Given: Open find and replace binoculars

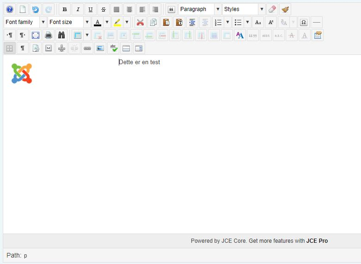Looking at the screenshot, I should click(x=61, y=35).
